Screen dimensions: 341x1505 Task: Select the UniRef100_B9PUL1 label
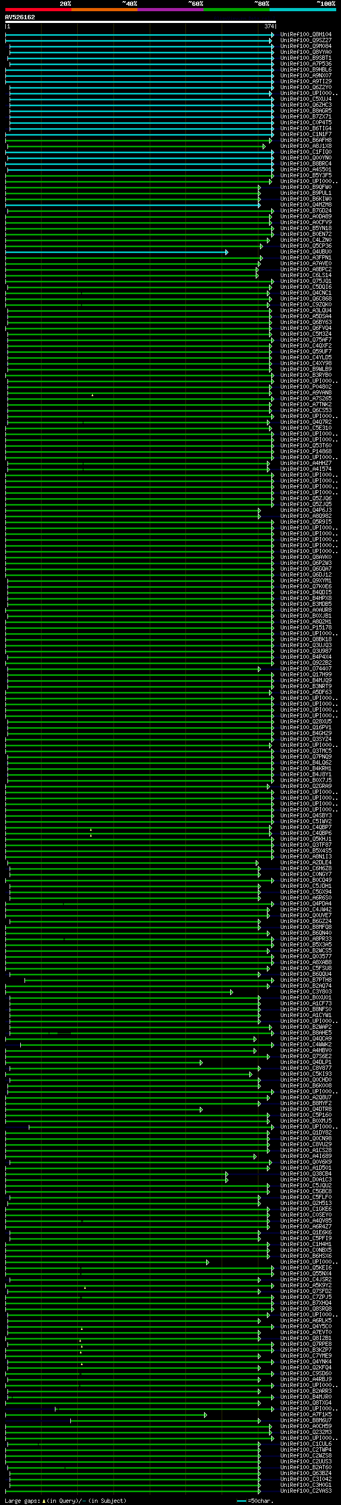pos(305,193)
